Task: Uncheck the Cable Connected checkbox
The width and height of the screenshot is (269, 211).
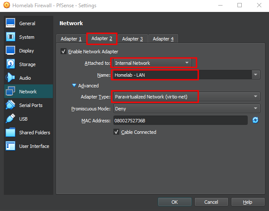Action: tap(116, 132)
